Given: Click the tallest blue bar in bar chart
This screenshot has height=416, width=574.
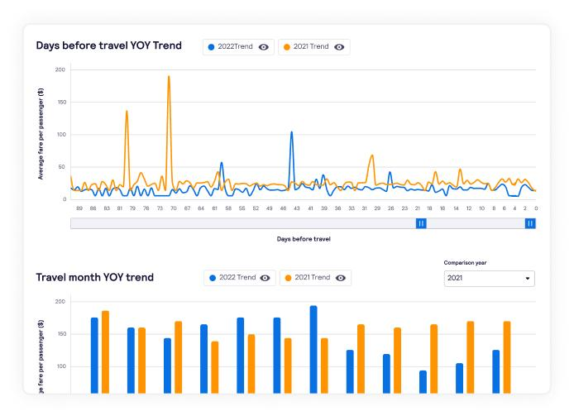Looking at the screenshot, I should click(313, 350).
